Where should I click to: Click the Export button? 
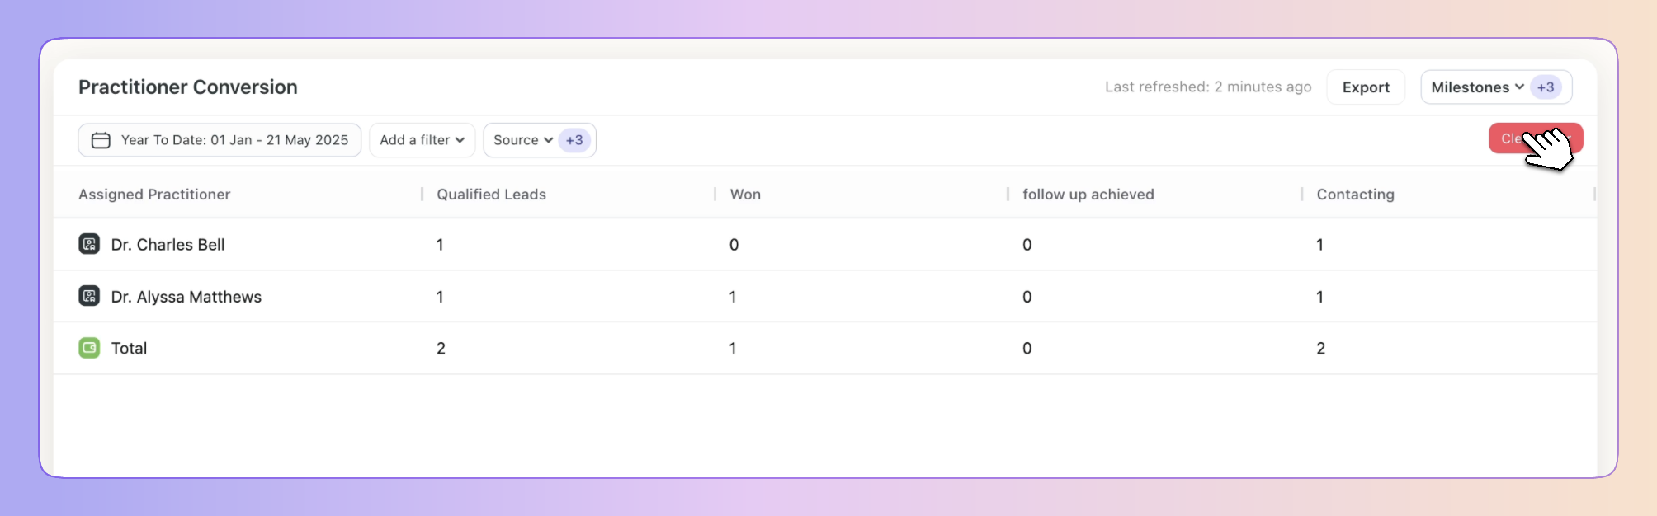click(1366, 87)
